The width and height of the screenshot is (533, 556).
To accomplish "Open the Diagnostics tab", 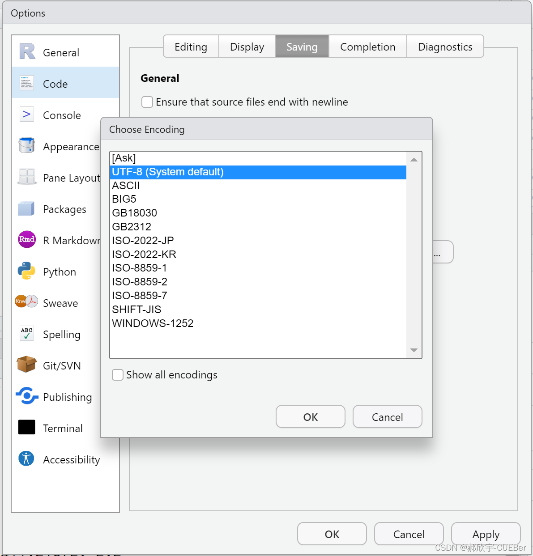I will 445,46.
